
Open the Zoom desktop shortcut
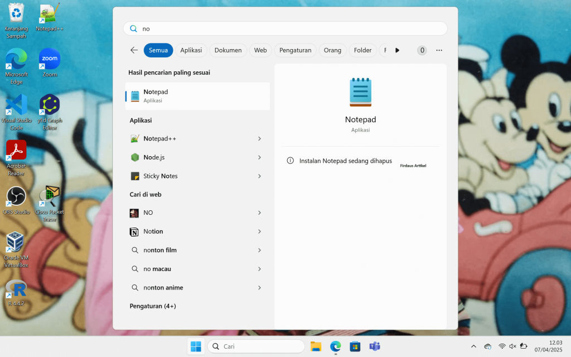click(50, 60)
